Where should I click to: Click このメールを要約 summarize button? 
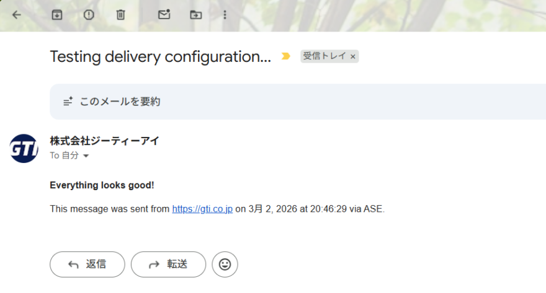point(120,102)
